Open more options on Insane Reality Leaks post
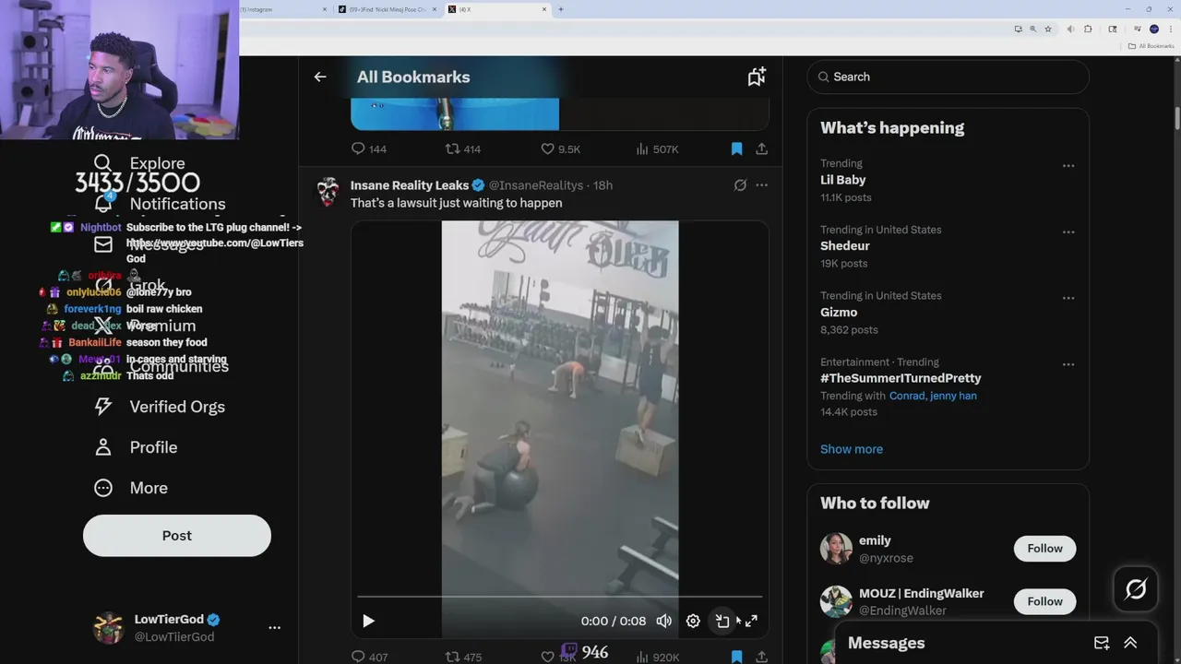This screenshot has width=1181, height=664. point(762,185)
